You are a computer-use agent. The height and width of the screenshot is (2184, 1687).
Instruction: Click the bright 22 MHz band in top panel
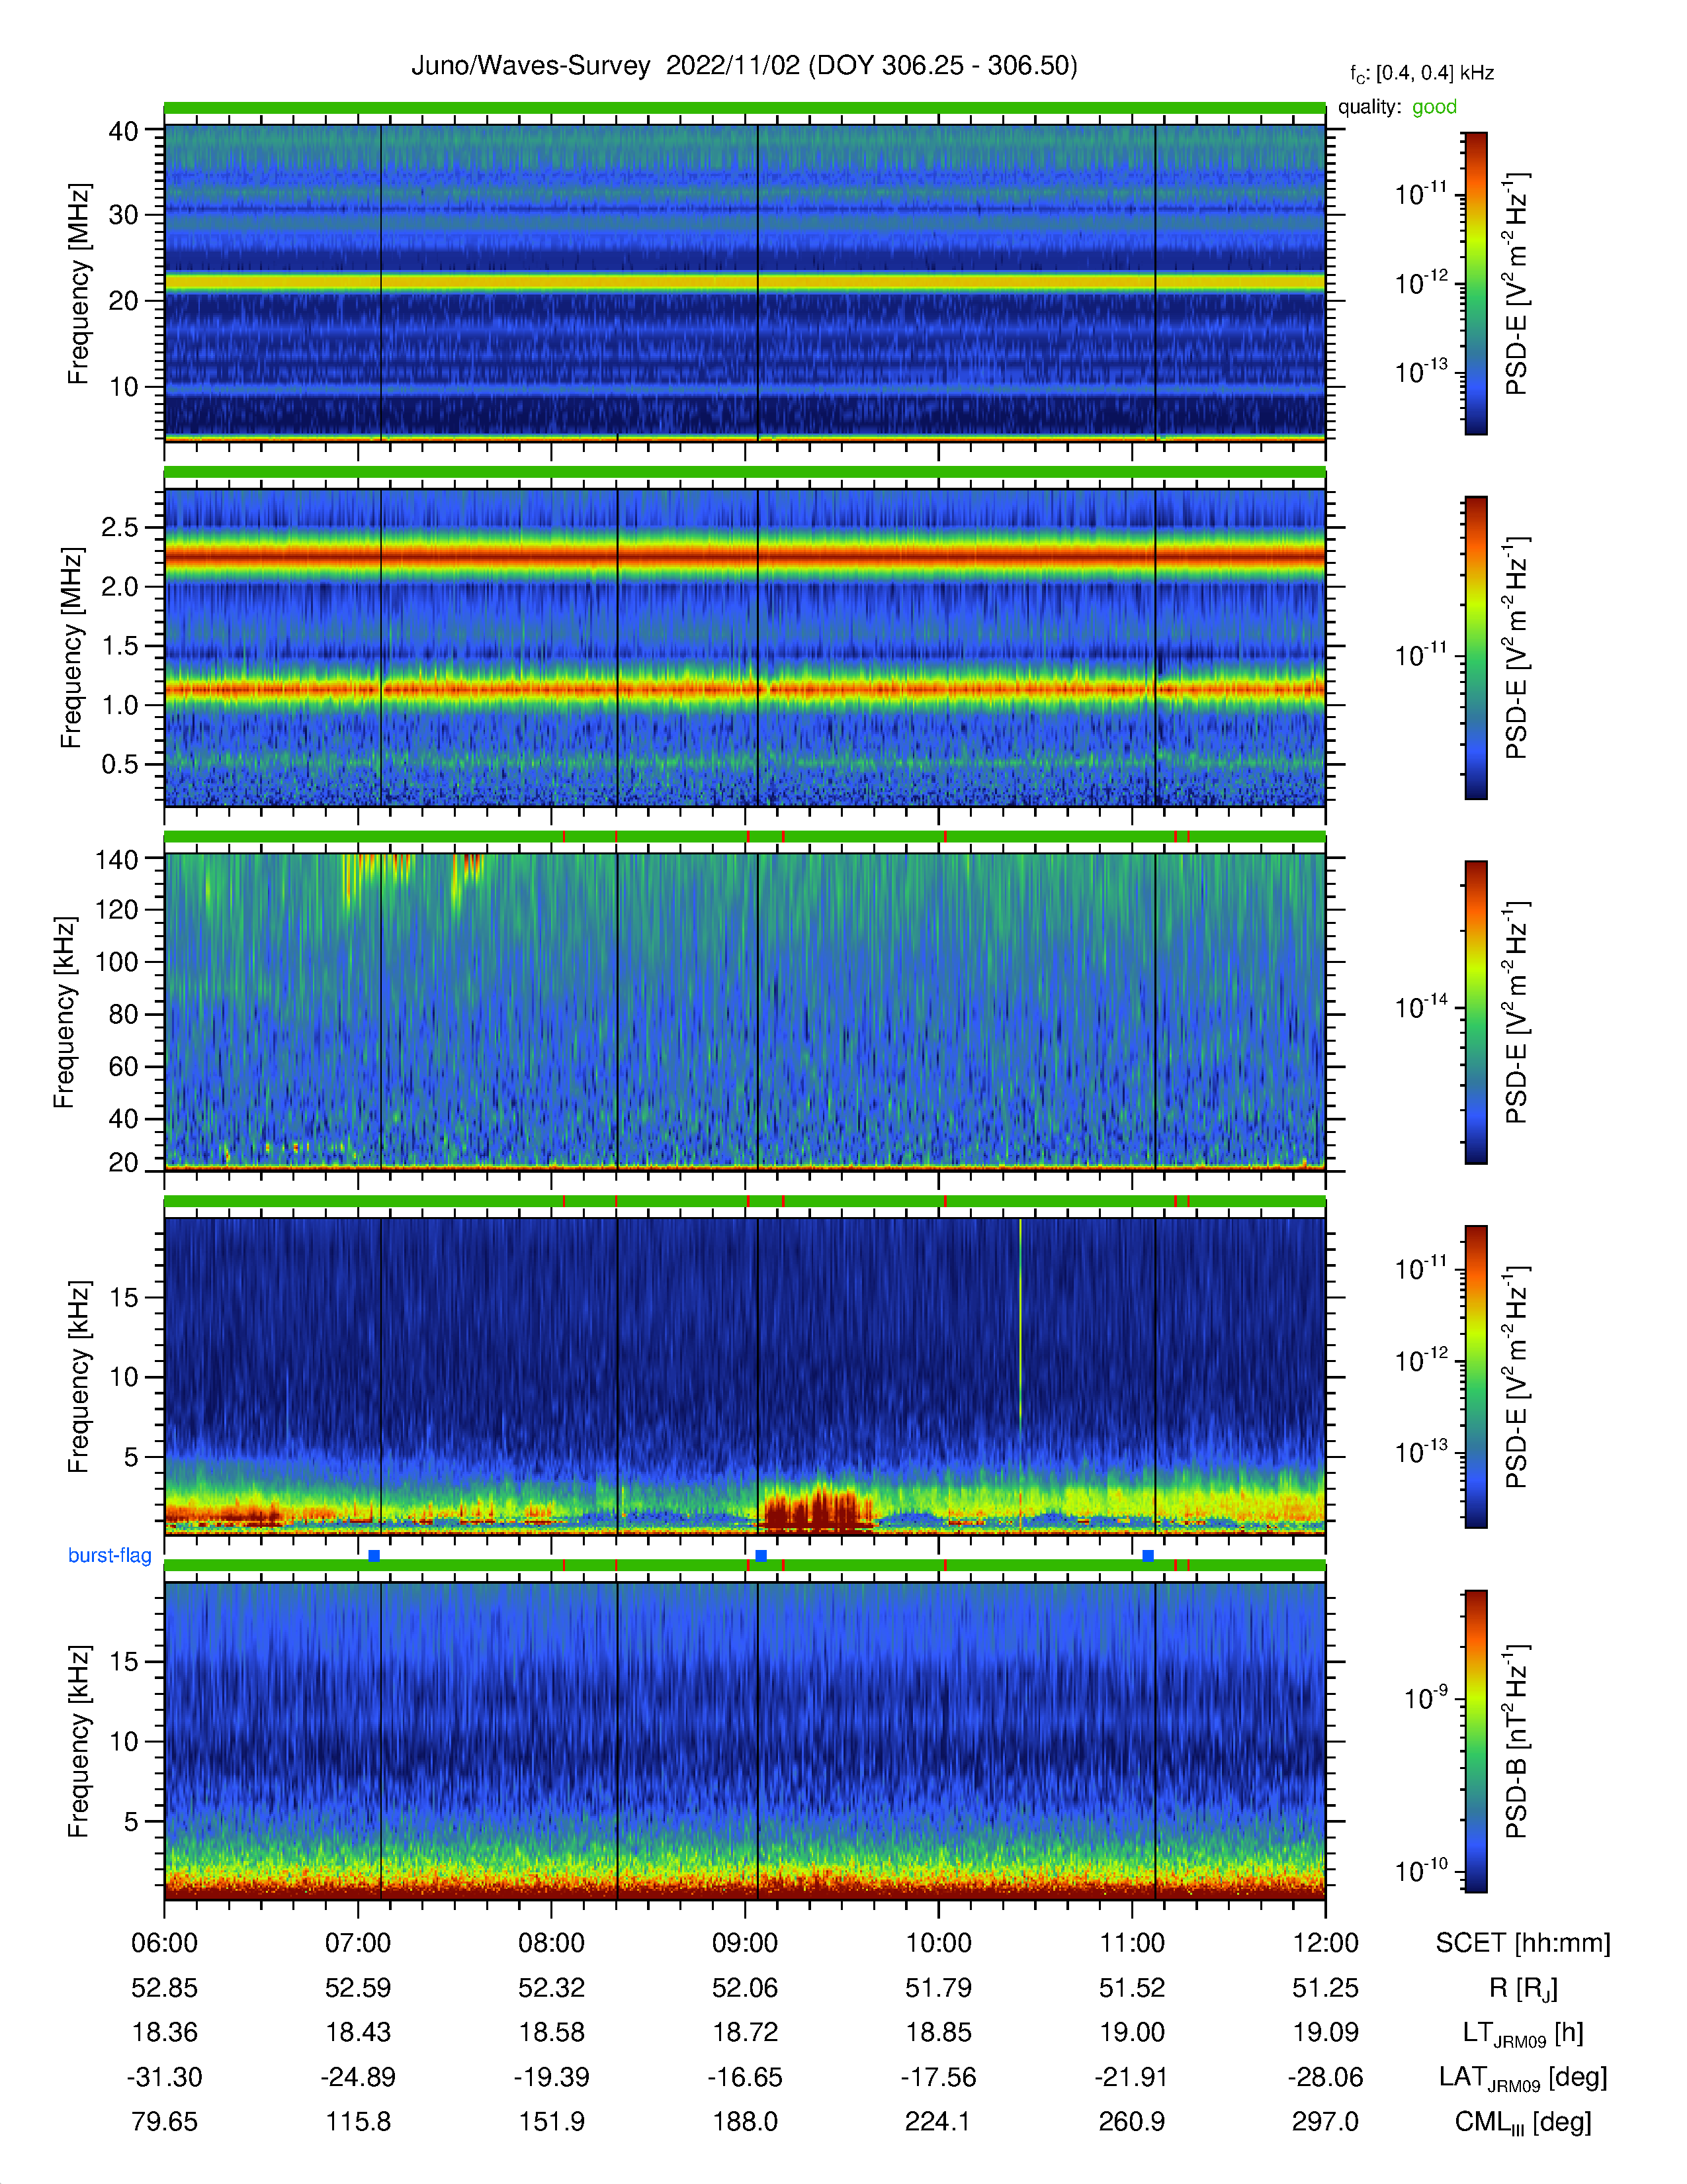(744, 282)
